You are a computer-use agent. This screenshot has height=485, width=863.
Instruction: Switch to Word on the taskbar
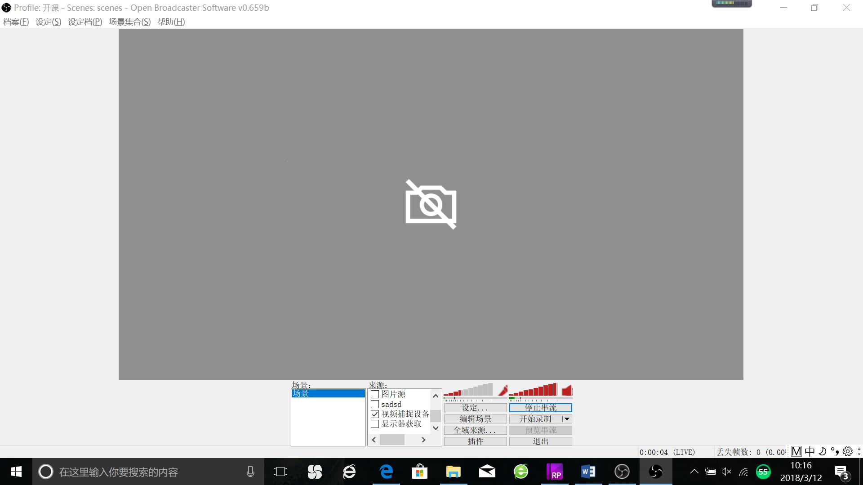tap(588, 472)
